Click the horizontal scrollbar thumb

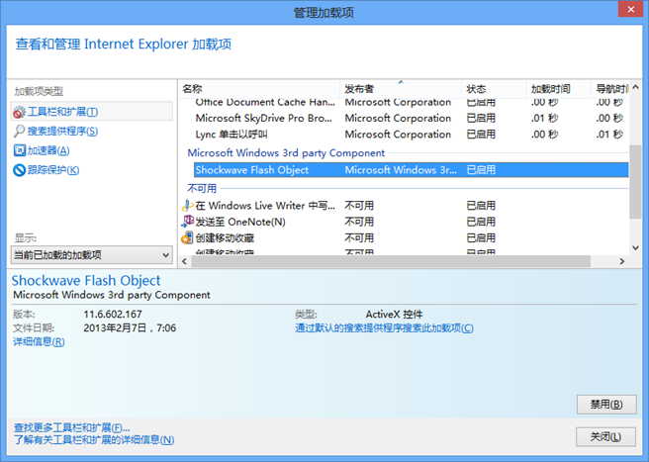point(391,261)
